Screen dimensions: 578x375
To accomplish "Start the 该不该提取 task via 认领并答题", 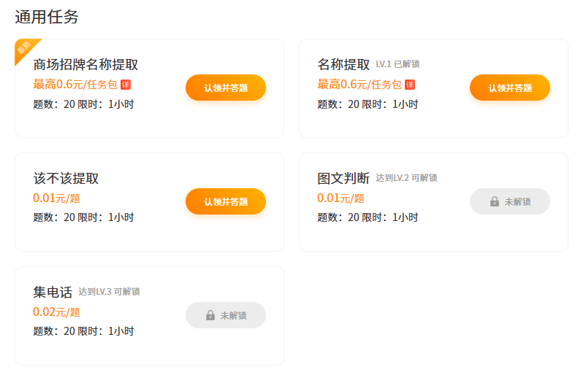I will 225,201.
